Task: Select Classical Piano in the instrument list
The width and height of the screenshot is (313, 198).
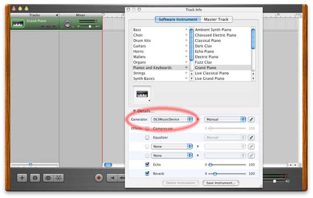Action: (x=208, y=41)
